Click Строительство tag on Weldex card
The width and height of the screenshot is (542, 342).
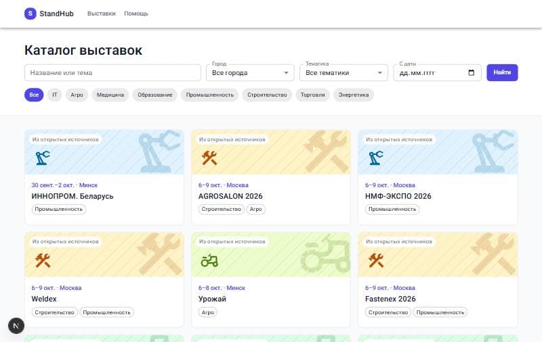[55, 312]
